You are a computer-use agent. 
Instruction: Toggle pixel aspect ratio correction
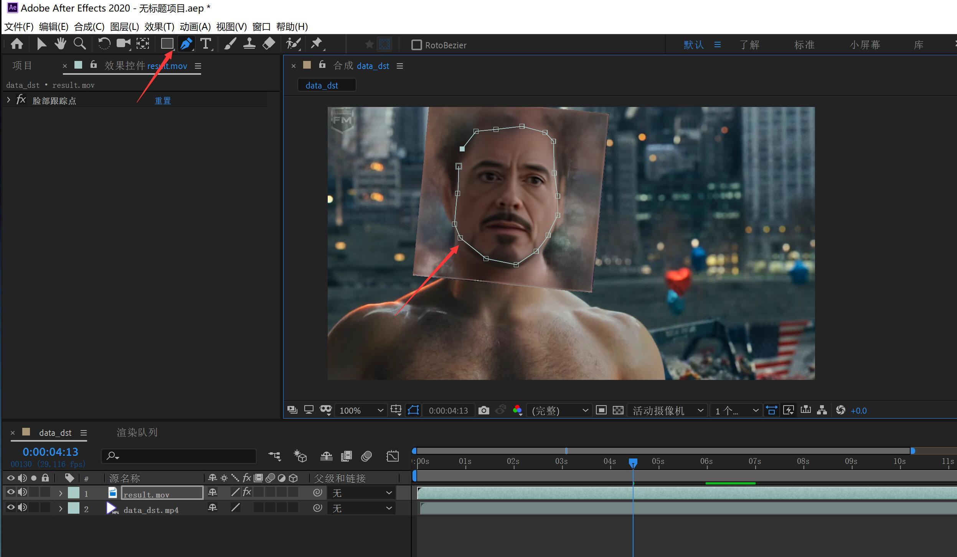(771, 411)
